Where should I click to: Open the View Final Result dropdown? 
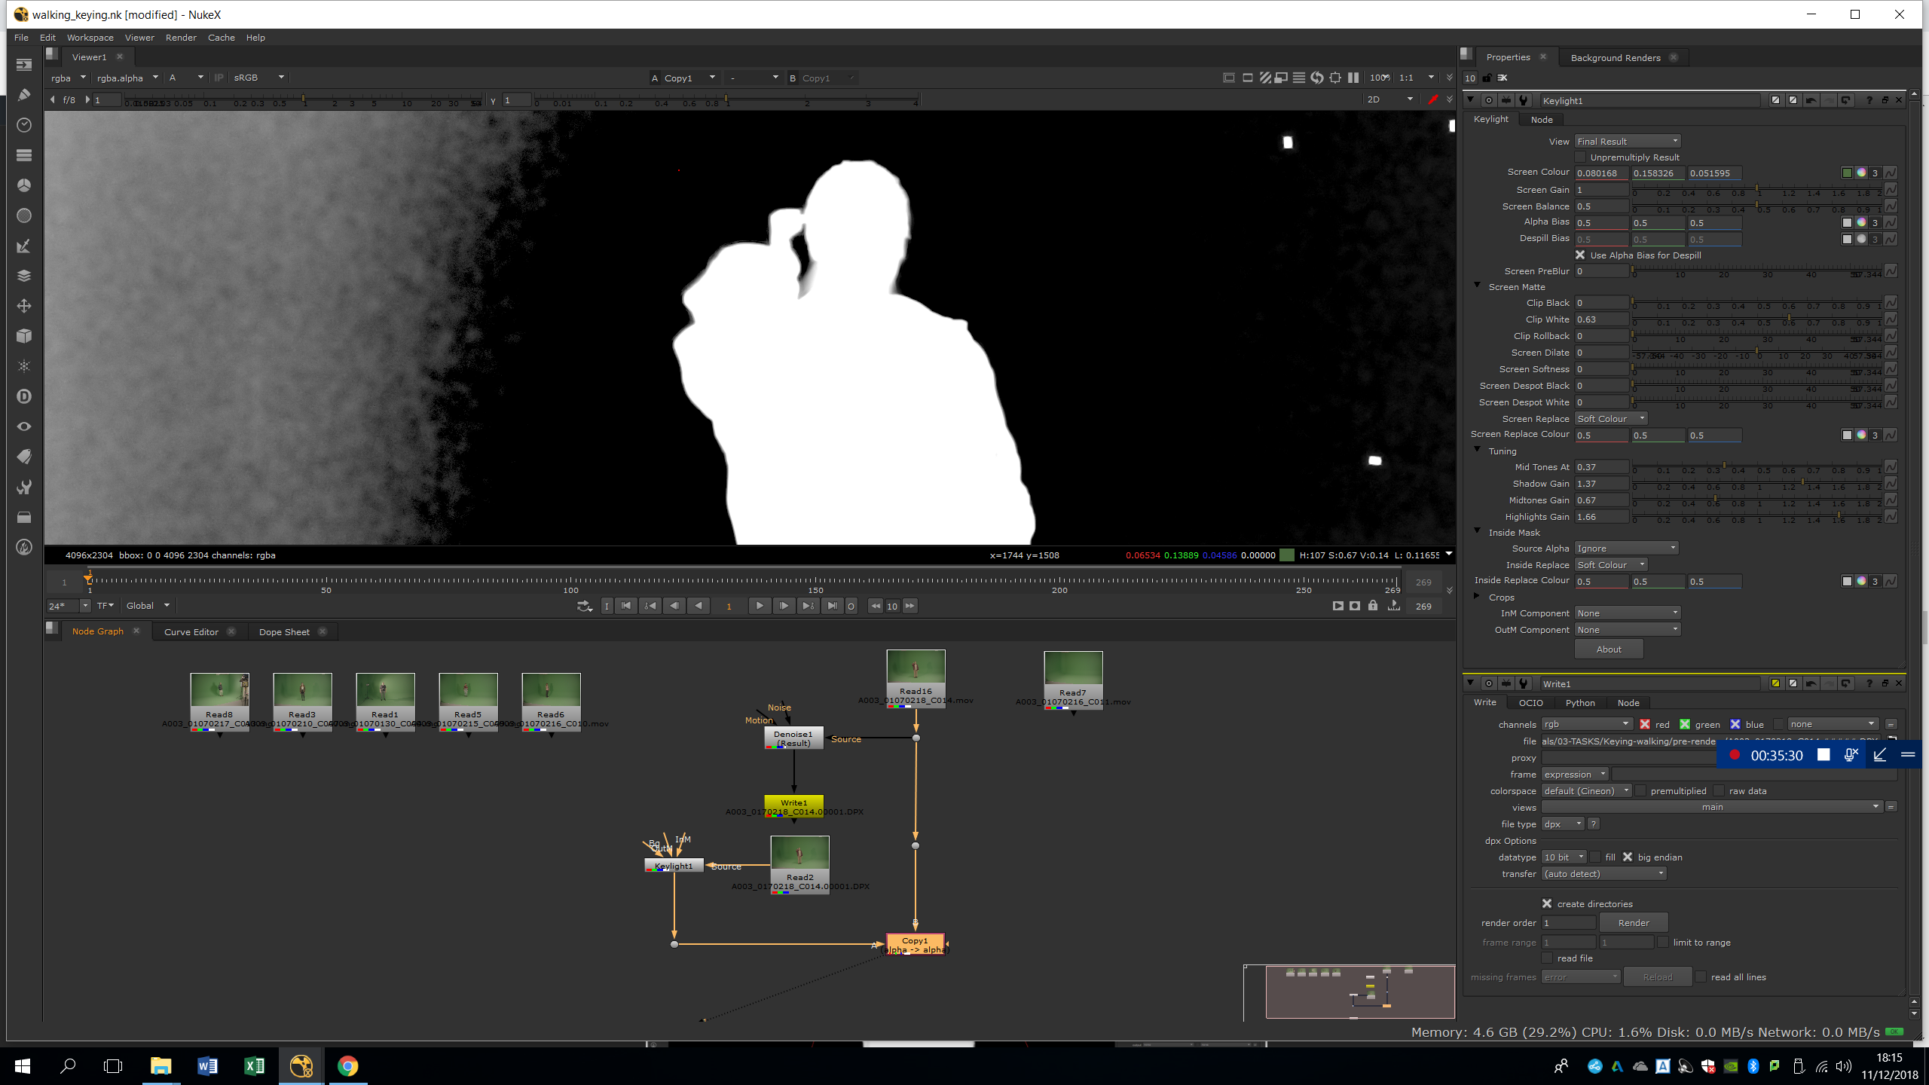click(1628, 142)
